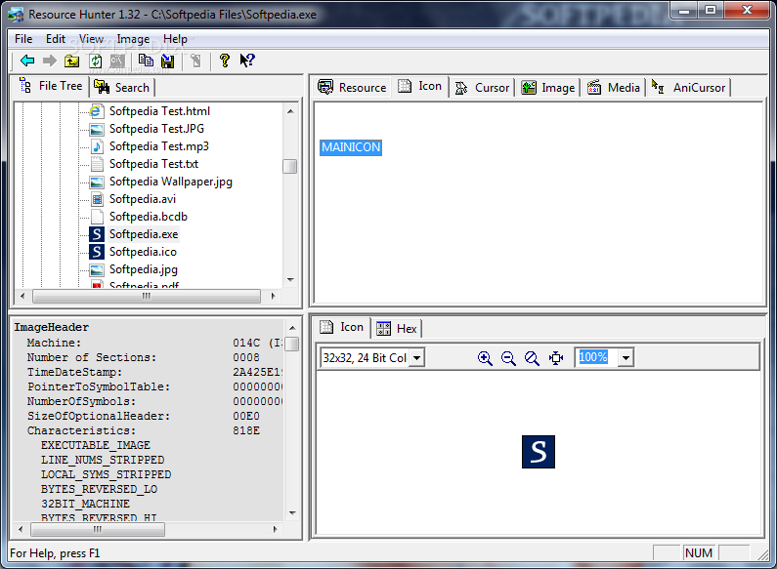Click the 32BIT_MACHINE characteristic line
This screenshot has width=777, height=569.
(85, 504)
